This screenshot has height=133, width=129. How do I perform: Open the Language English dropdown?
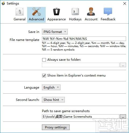click(51, 88)
